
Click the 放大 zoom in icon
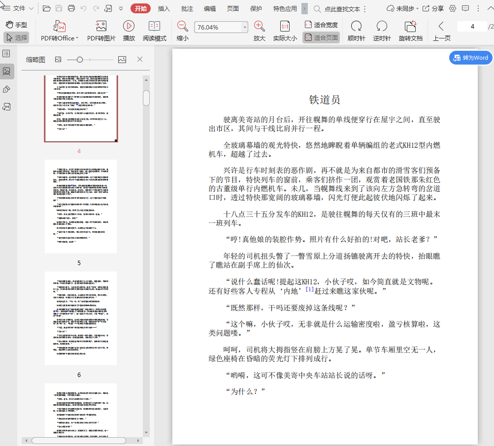coord(259,31)
